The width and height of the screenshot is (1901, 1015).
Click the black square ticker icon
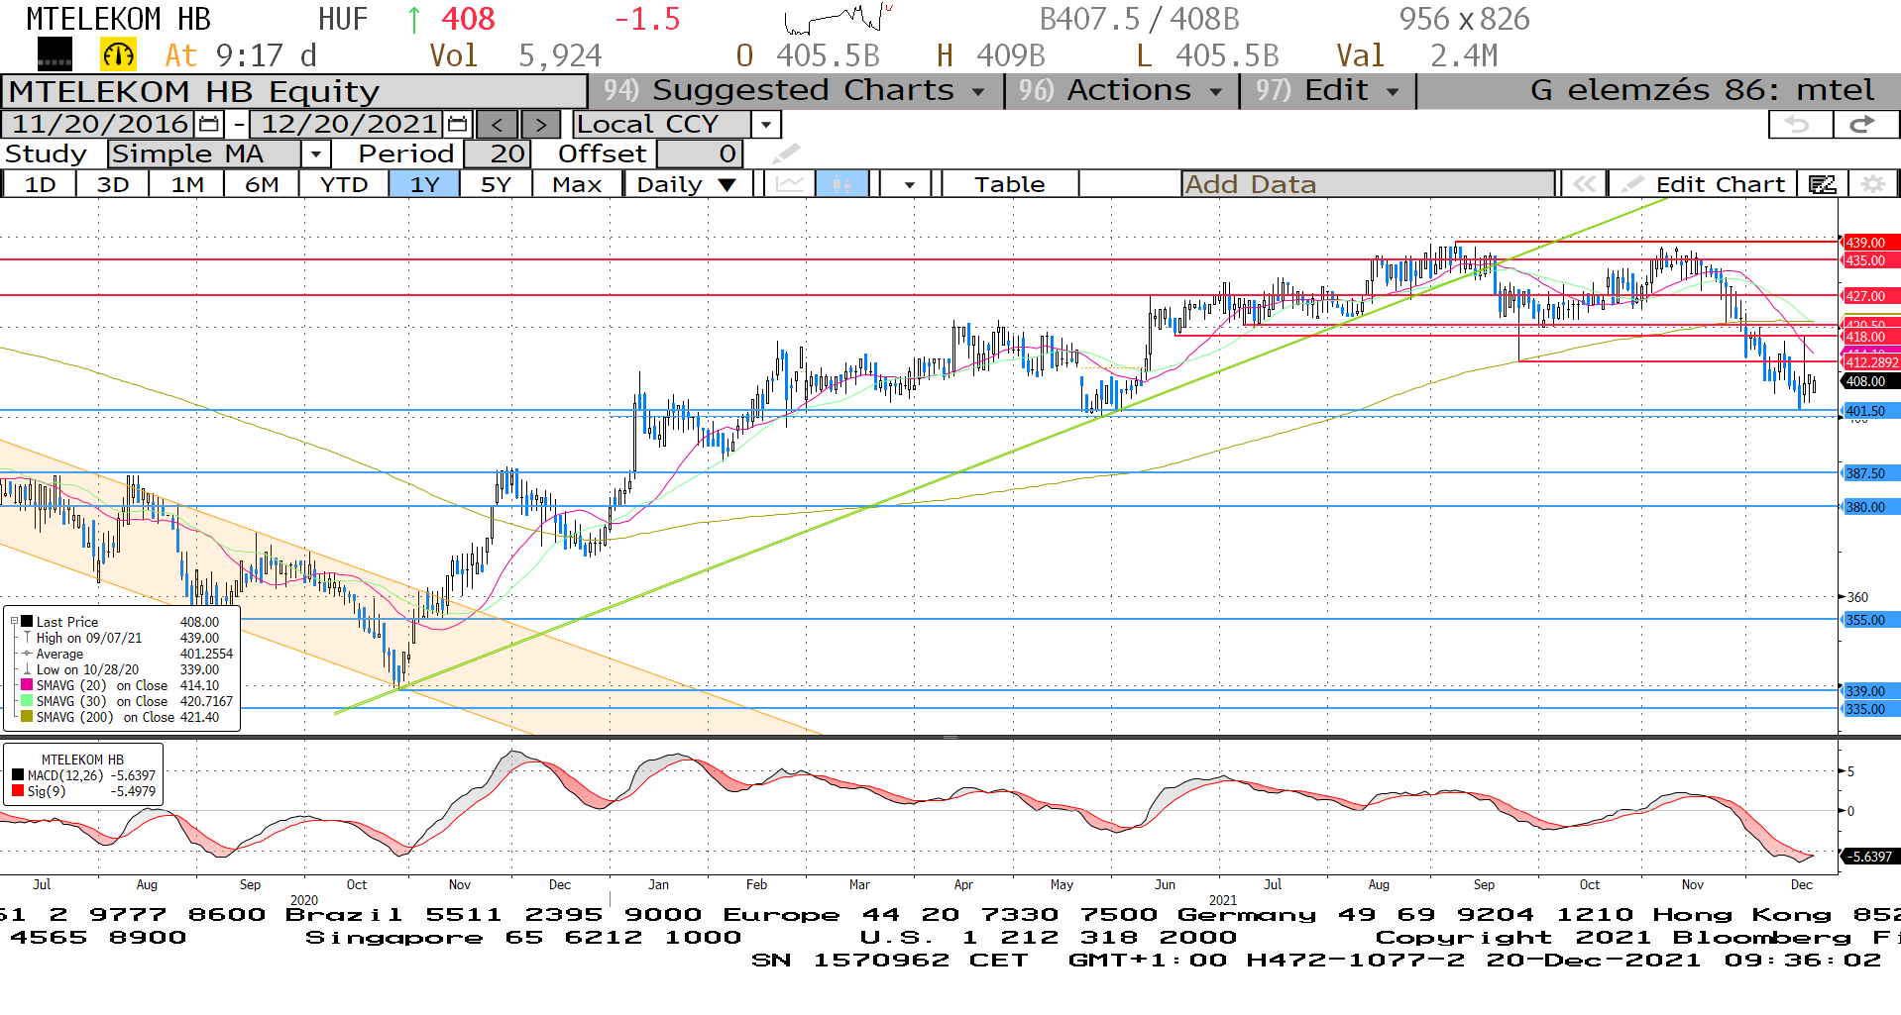pos(54,54)
